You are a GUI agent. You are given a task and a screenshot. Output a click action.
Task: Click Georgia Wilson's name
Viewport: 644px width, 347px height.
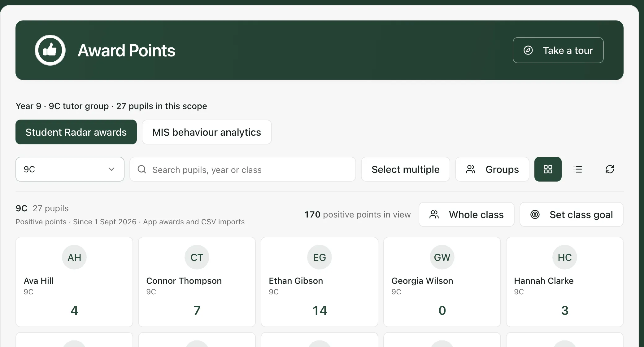click(422, 281)
